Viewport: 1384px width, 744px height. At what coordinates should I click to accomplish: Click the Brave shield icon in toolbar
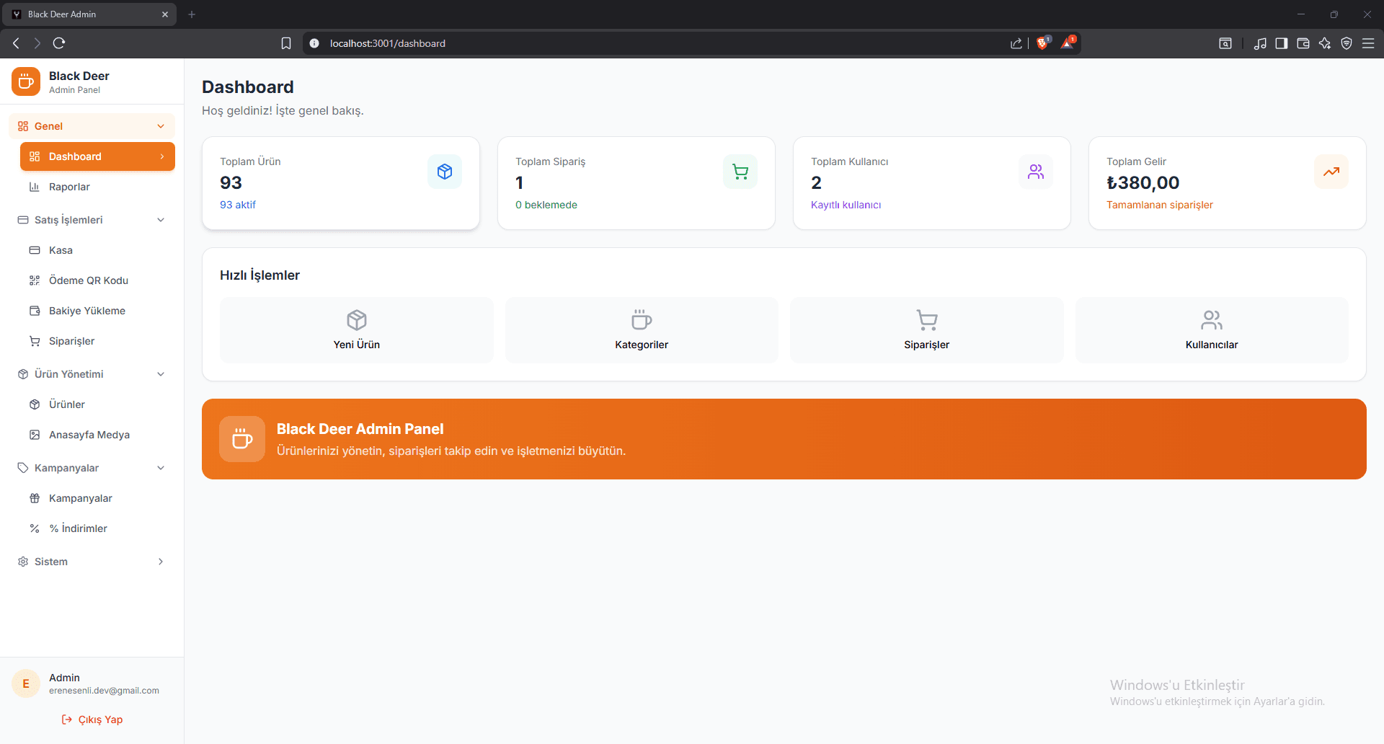pyautogui.click(x=1043, y=43)
